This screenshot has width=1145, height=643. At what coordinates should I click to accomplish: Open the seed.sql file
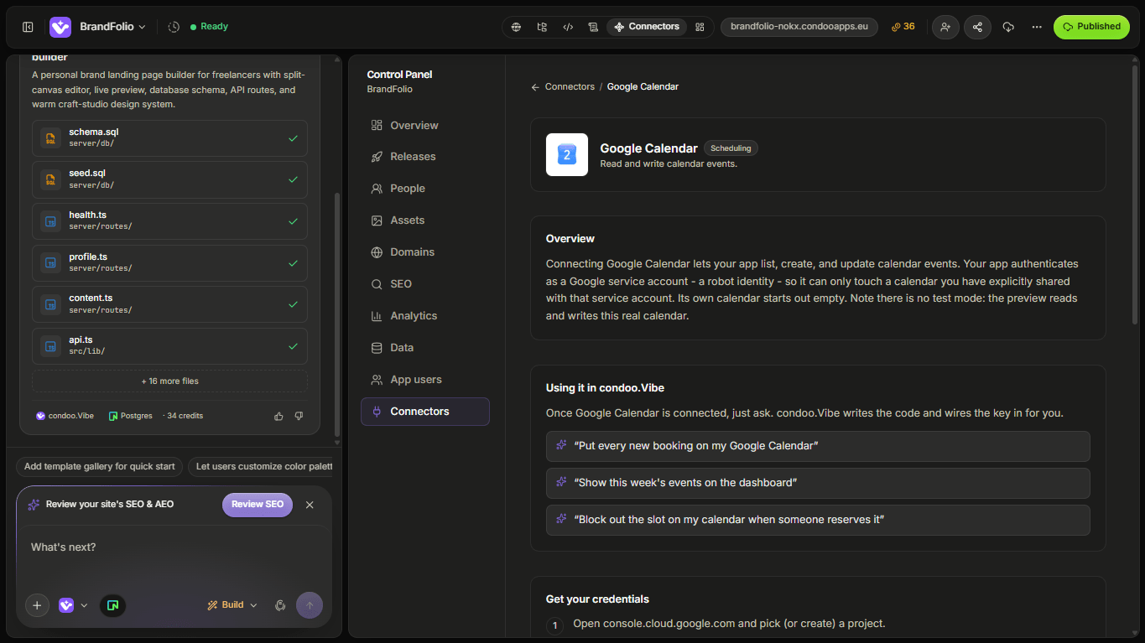[x=169, y=179]
